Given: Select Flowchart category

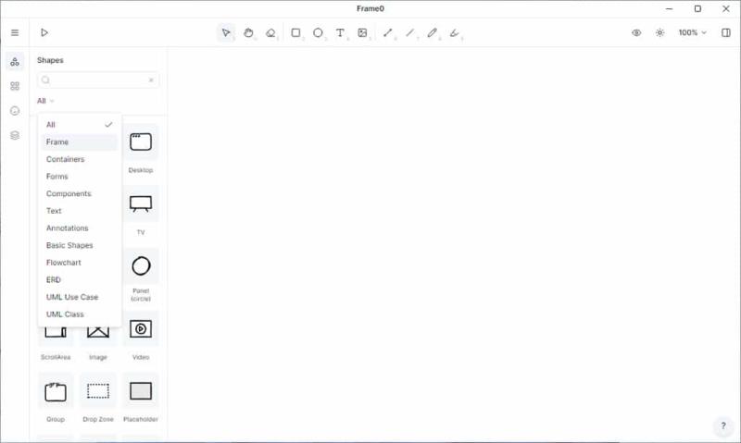Looking at the screenshot, I should pos(80,263).
